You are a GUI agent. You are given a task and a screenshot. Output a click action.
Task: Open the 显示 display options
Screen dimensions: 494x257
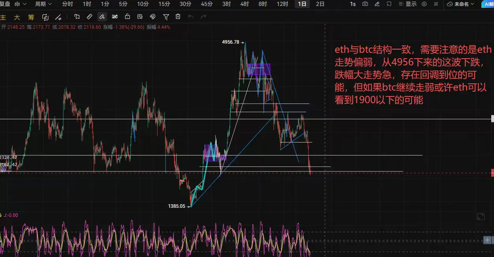pyautogui.click(x=408, y=4)
